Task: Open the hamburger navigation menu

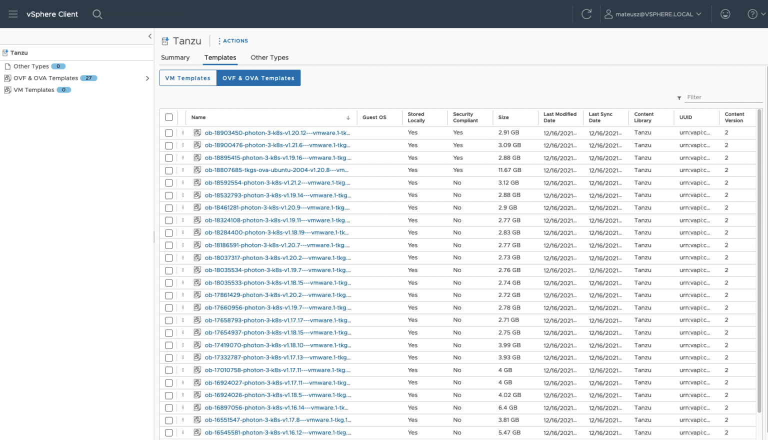Action: [13, 14]
